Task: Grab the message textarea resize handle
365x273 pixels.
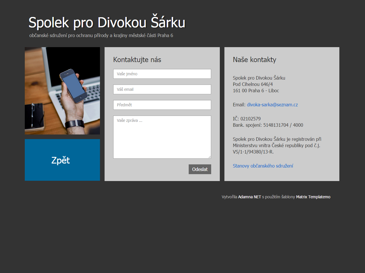Action: pyautogui.click(x=209, y=157)
